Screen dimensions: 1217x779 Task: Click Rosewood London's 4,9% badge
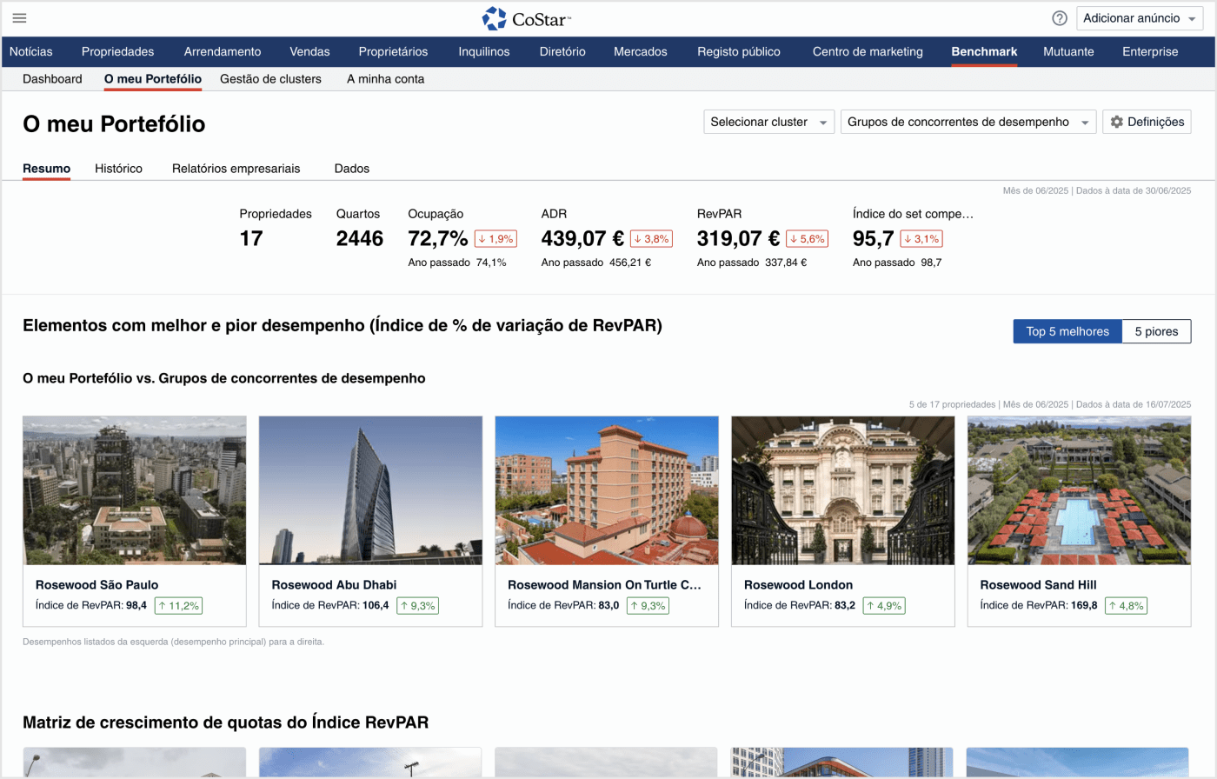point(883,605)
